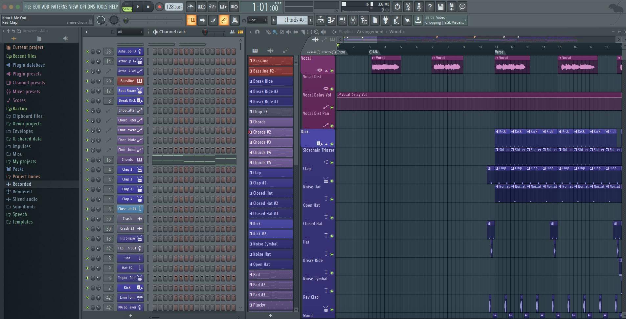Enable the STRETCH option in the Playlist
This screenshot has width=626, height=319.
334,52
